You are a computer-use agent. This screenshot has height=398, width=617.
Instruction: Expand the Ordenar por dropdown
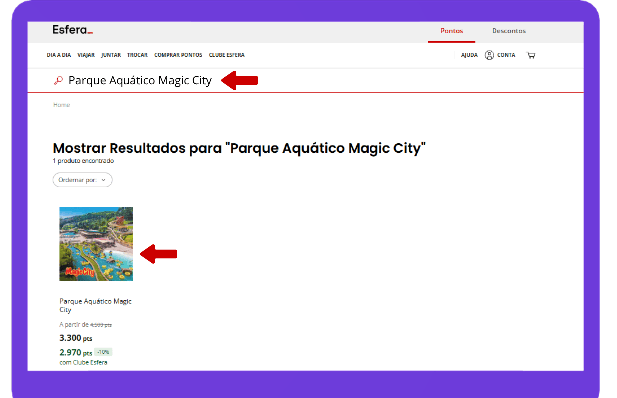pos(82,180)
